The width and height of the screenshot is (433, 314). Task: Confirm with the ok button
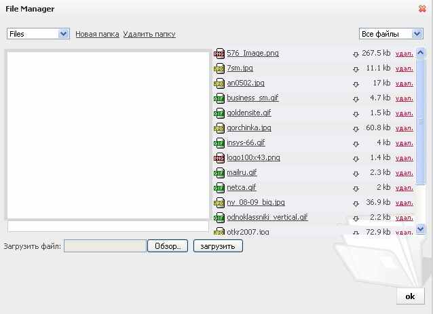[410, 296]
